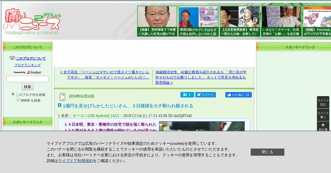The image size is (331, 173).
Task: Open the このブログについて link
Action: [31, 58]
